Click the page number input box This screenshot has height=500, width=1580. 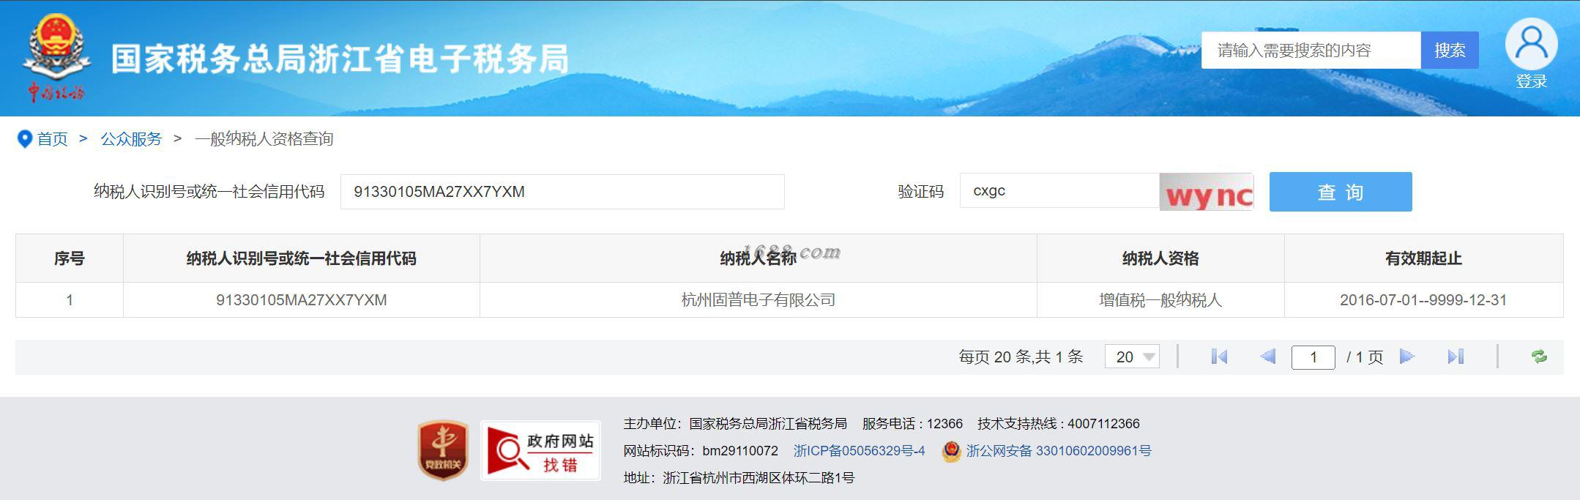[1313, 357]
